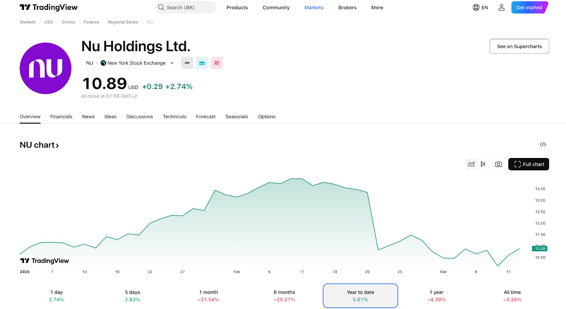The width and height of the screenshot is (566, 309).
Task: Click the pink approximately-equal badge icon
Action: [217, 63]
